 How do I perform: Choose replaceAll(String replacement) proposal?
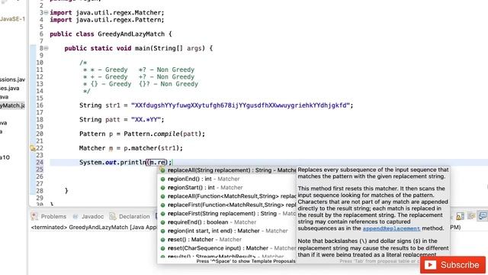(227, 170)
